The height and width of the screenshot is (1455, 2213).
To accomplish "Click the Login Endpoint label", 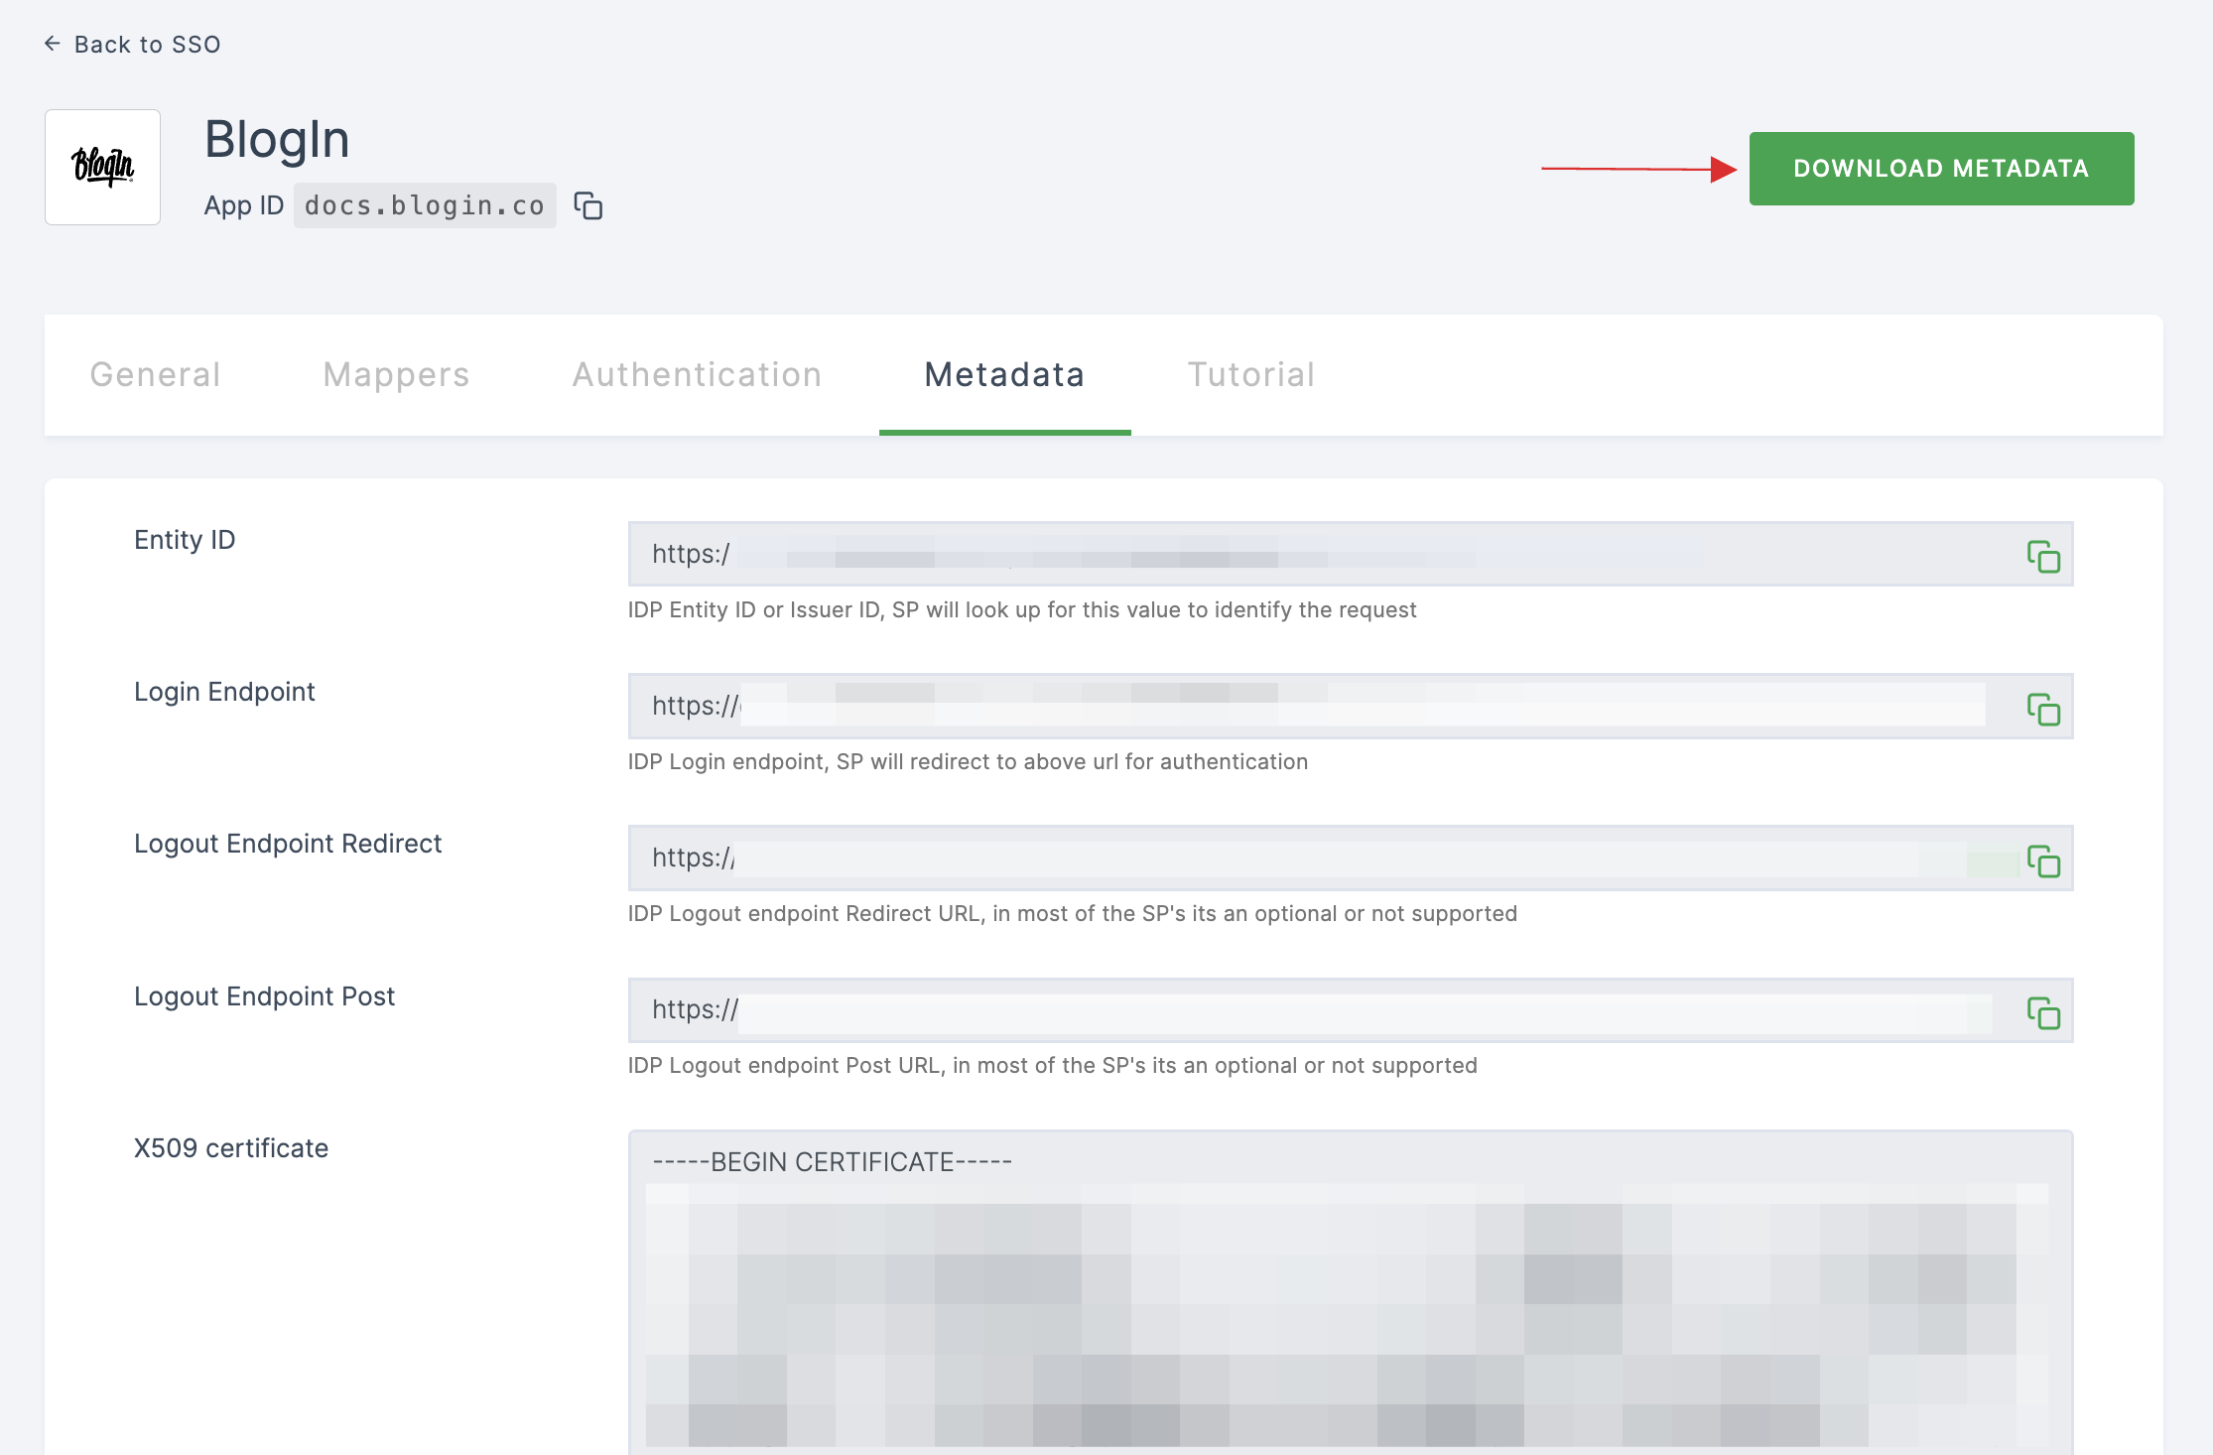I will click(x=224, y=692).
